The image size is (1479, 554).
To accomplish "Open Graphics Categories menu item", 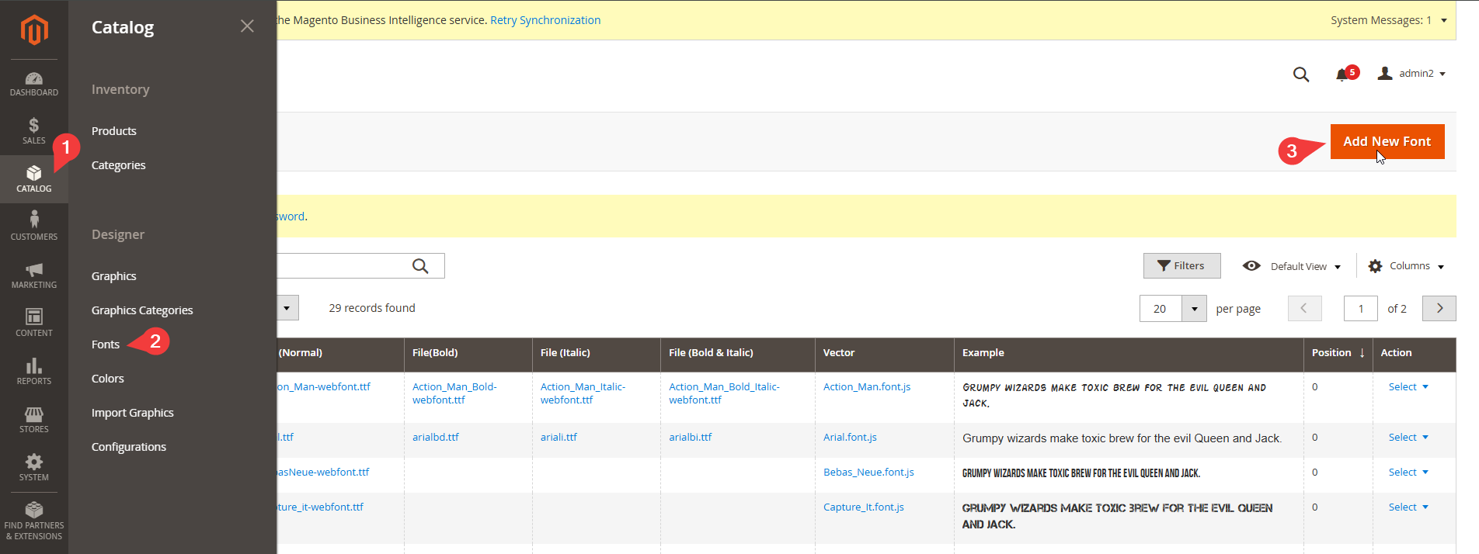I will coord(142,310).
